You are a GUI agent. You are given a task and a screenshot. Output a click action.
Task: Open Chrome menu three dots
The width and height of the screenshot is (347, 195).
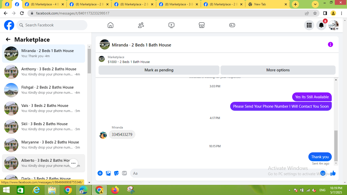point(341,13)
